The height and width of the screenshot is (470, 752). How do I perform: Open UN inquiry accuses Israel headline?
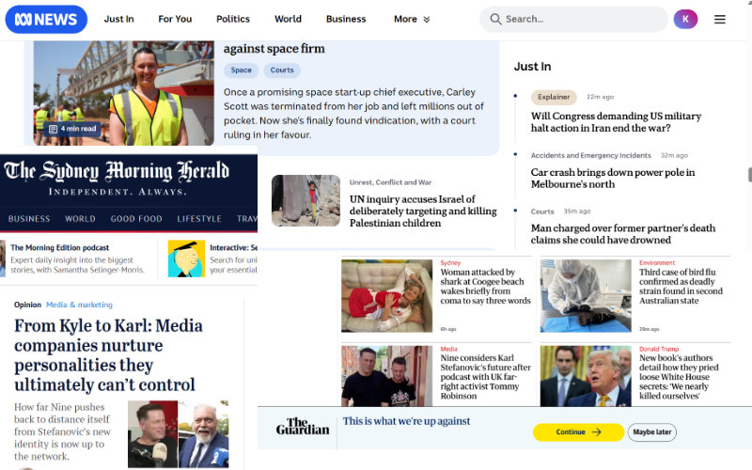[423, 211]
